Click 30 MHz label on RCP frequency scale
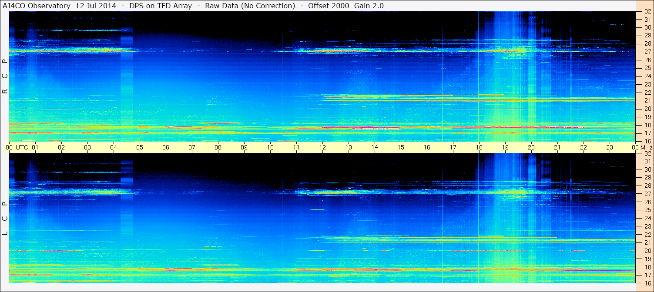 coord(647,27)
